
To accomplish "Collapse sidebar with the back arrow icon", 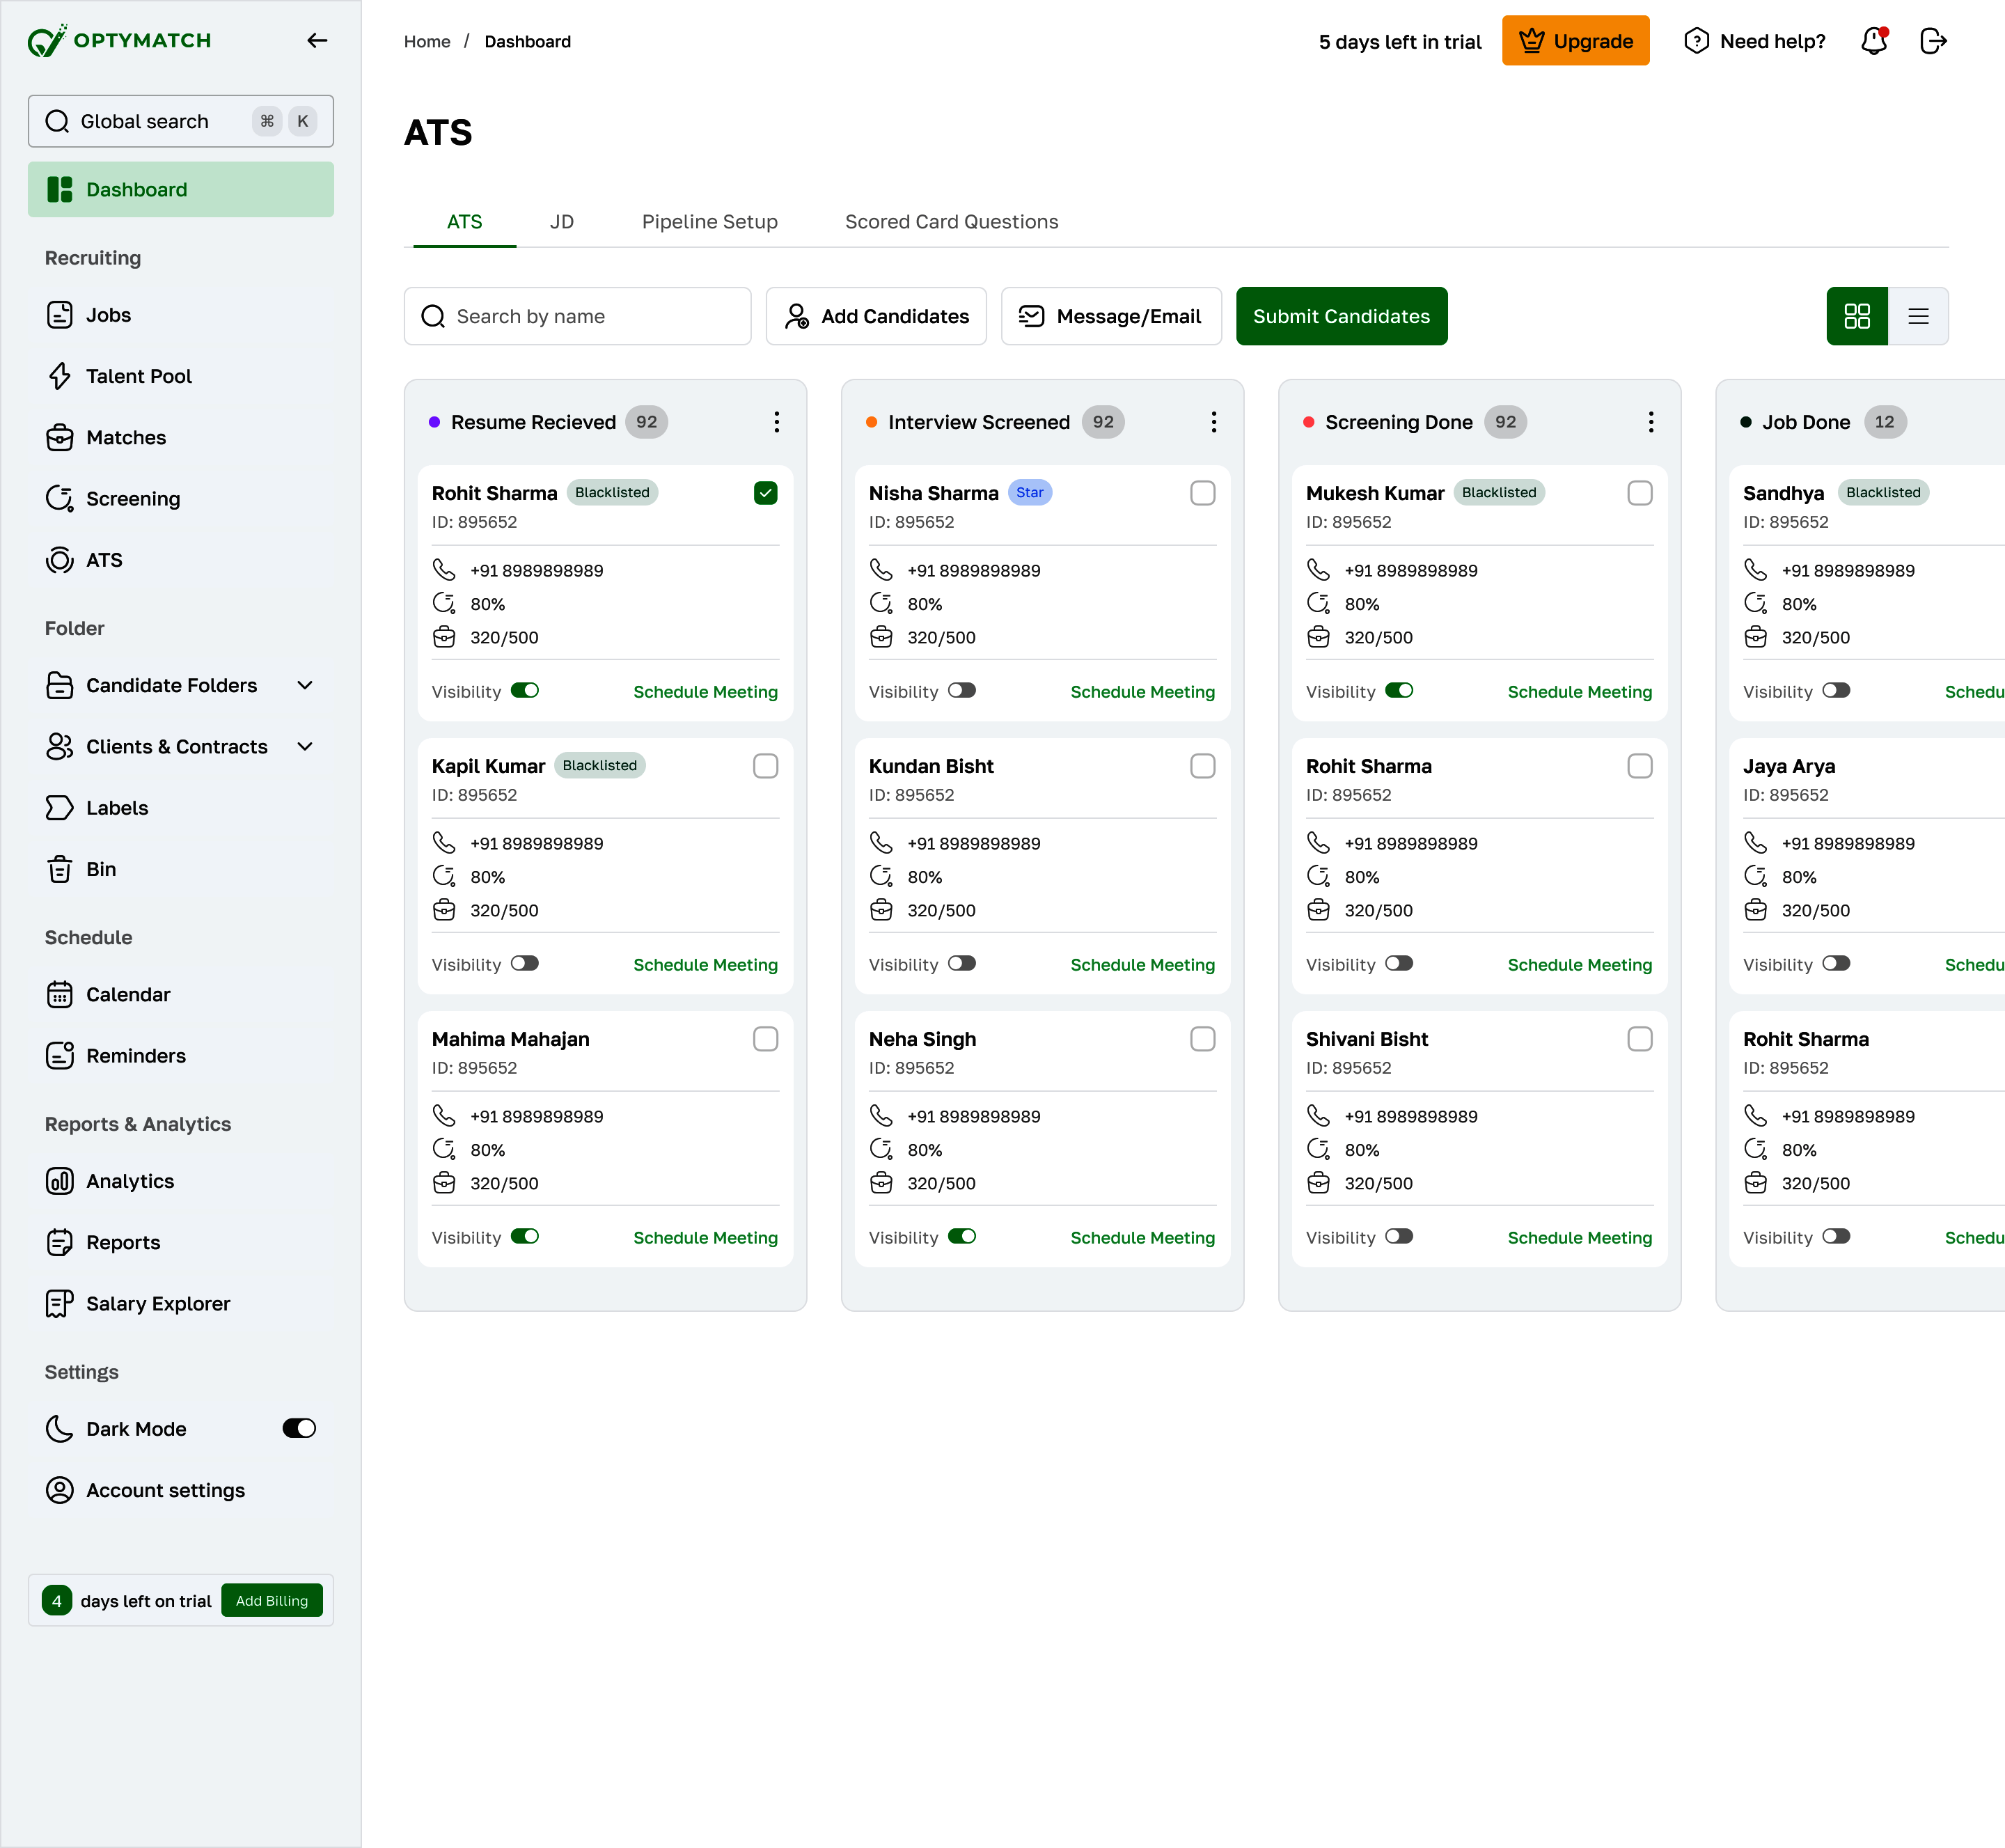I will (317, 41).
